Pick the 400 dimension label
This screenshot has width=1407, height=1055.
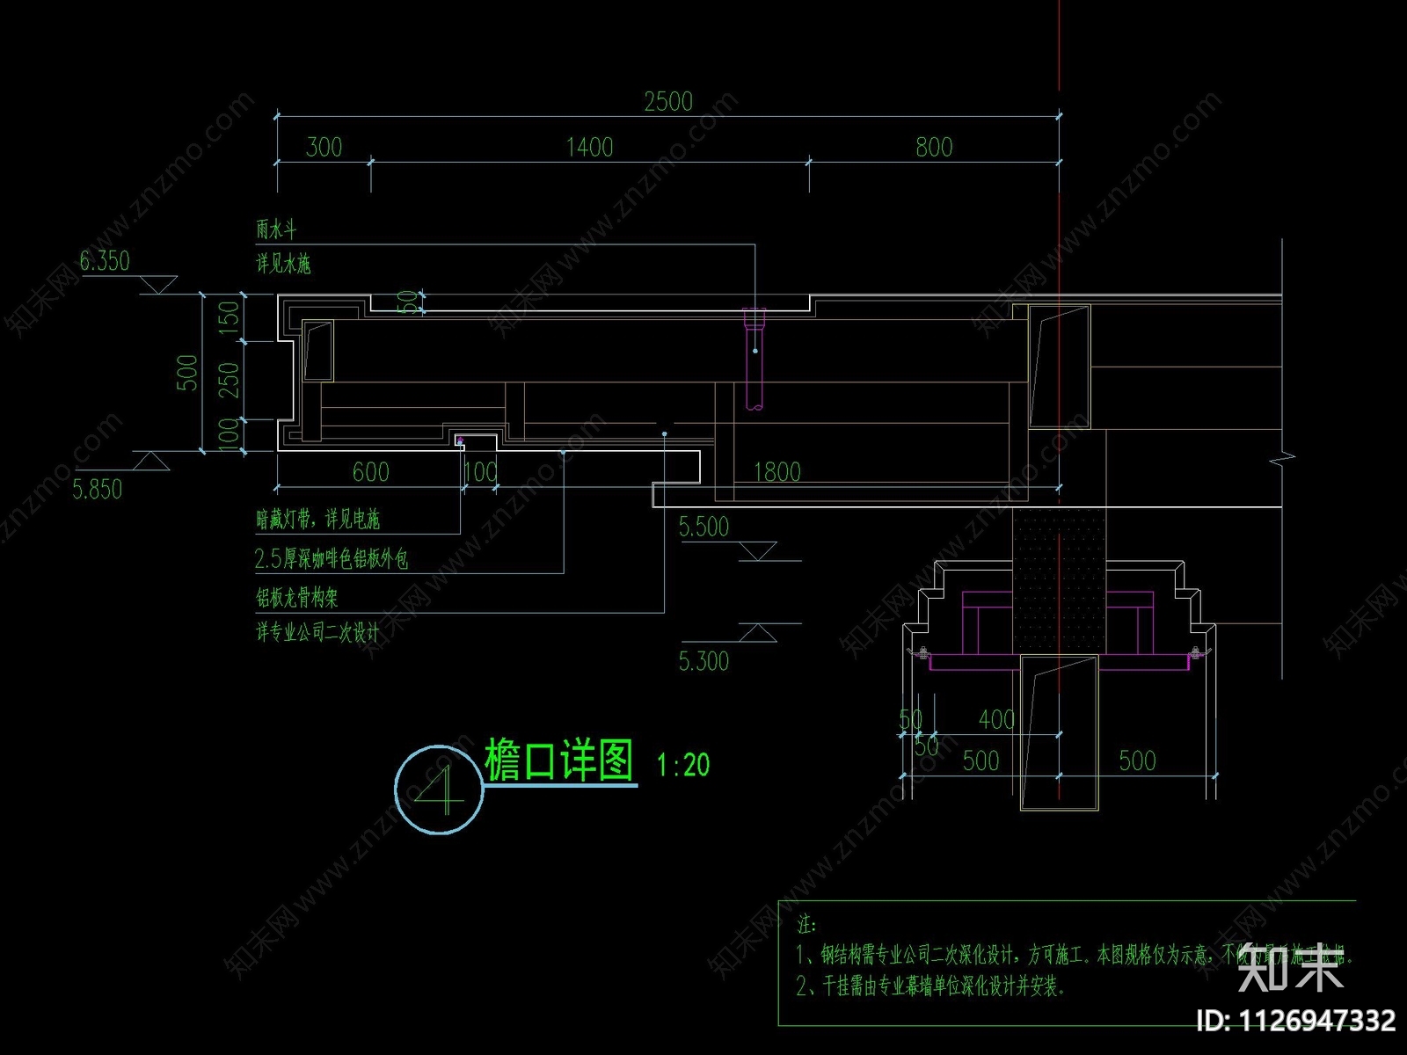point(996,720)
